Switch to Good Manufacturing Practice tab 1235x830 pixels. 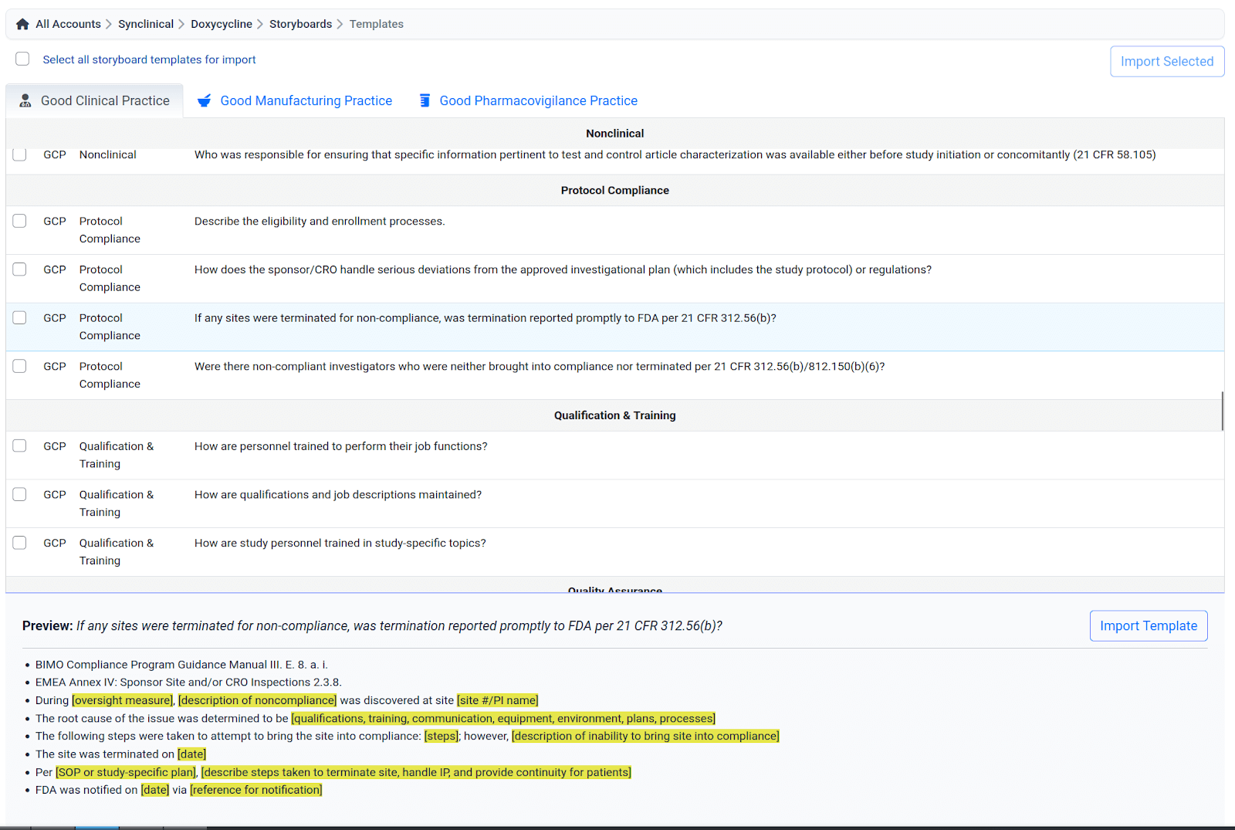[306, 101]
